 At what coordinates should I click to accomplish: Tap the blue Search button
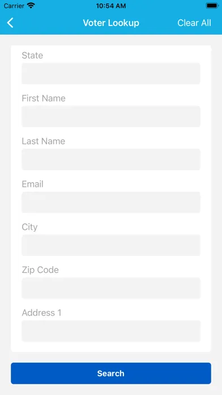pyautogui.click(x=111, y=373)
